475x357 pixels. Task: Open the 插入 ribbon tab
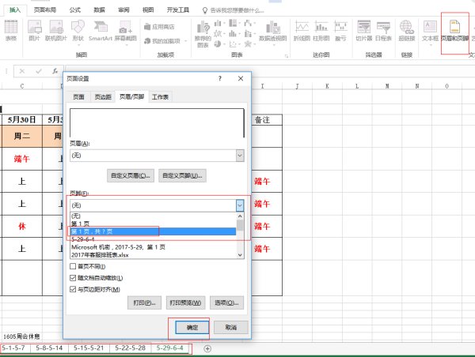(15, 10)
